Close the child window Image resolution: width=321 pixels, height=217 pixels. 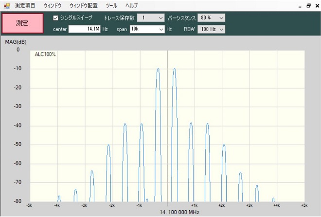pyautogui.click(x=317, y=6)
